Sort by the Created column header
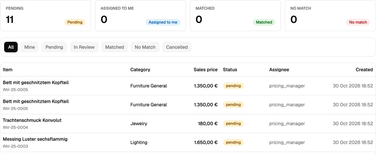This screenshot has height=155, width=376. (x=364, y=69)
